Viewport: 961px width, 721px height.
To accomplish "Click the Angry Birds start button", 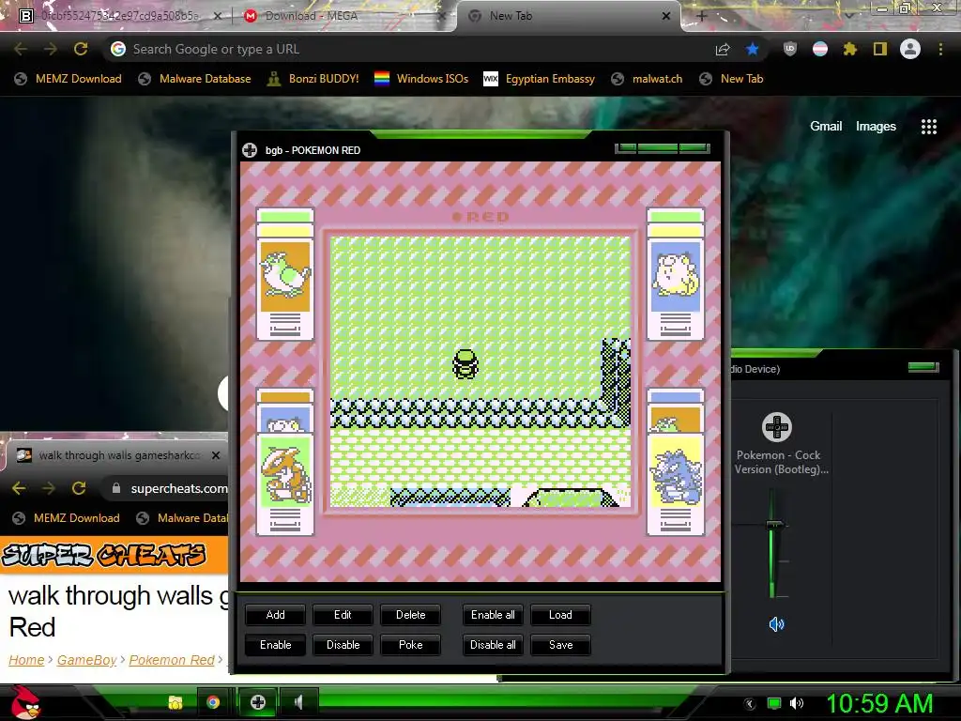I will point(24,702).
